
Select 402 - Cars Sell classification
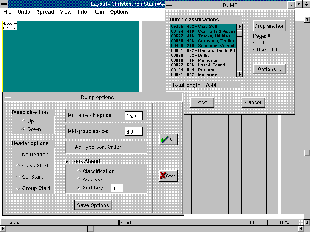pos(203,26)
